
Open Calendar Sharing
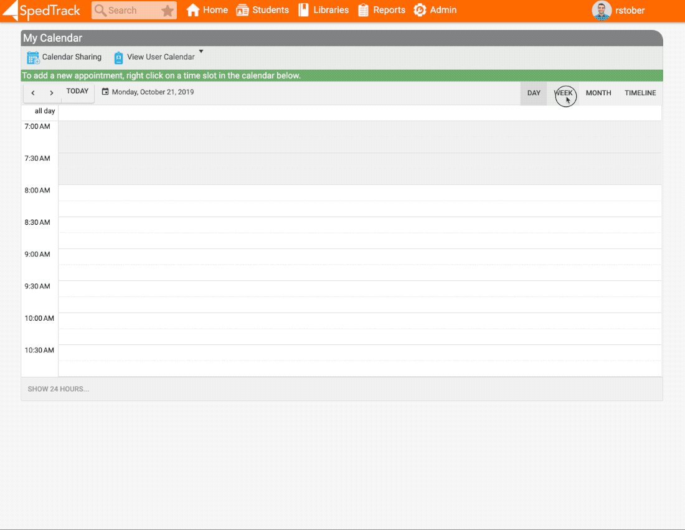coord(64,57)
